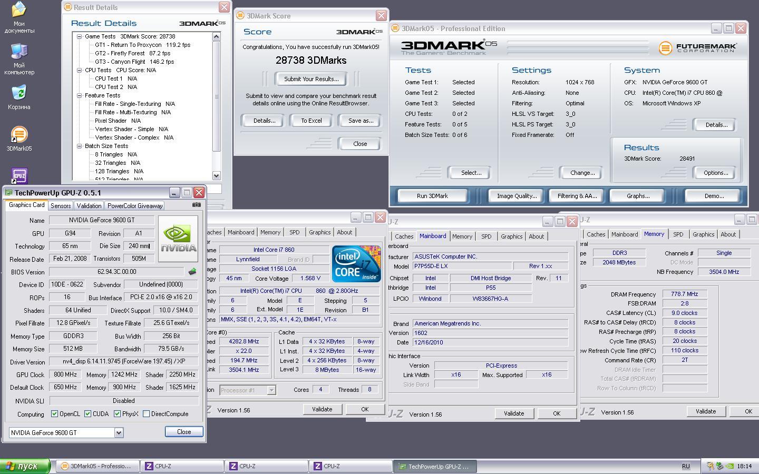
Task: Toggle the OpenCL checkbox in GPU-Z
Action: 54,414
